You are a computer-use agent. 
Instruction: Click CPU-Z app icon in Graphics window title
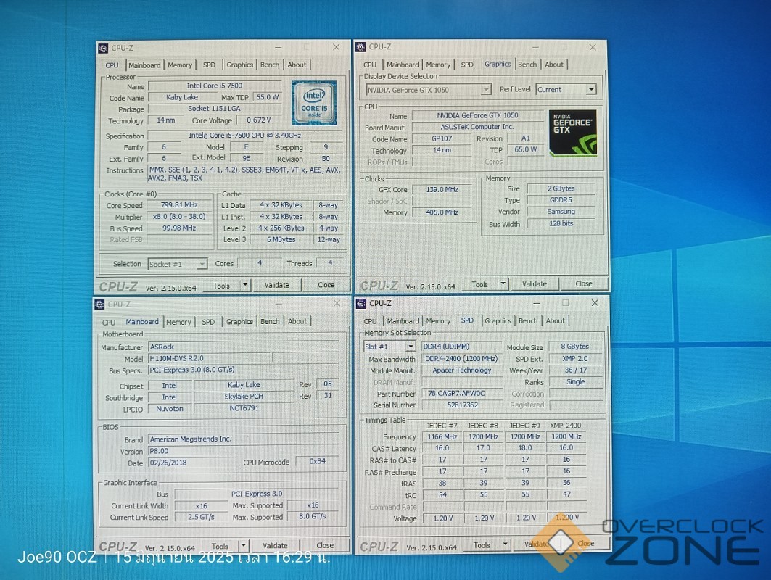point(361,47)
